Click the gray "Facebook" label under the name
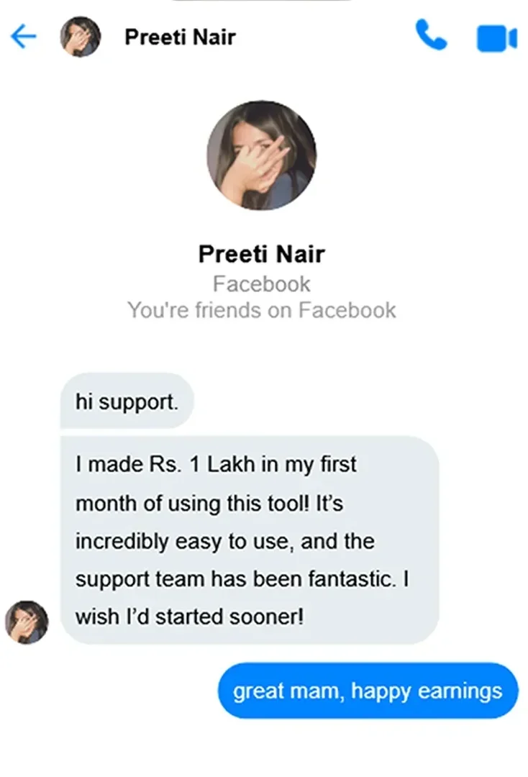The image size is (528, 777). 261,284
